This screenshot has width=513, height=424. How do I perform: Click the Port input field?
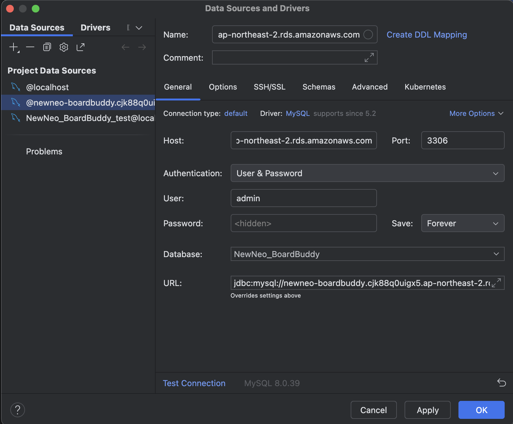click(462, 141)
